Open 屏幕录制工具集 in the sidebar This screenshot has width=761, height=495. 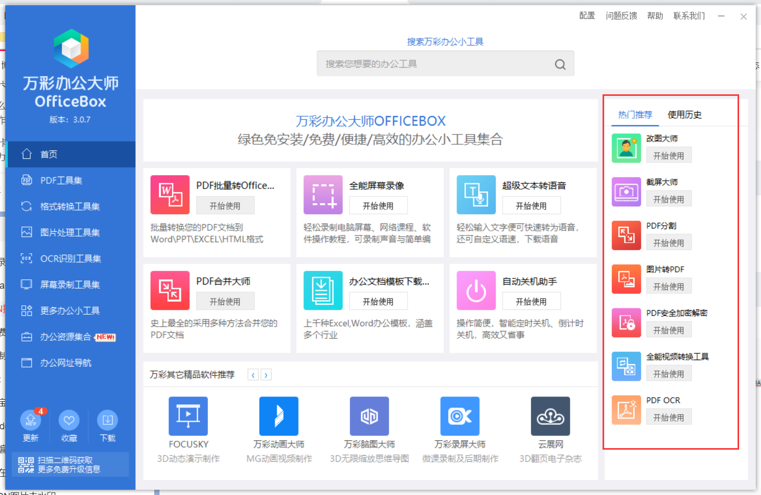(x=70, y=284)
